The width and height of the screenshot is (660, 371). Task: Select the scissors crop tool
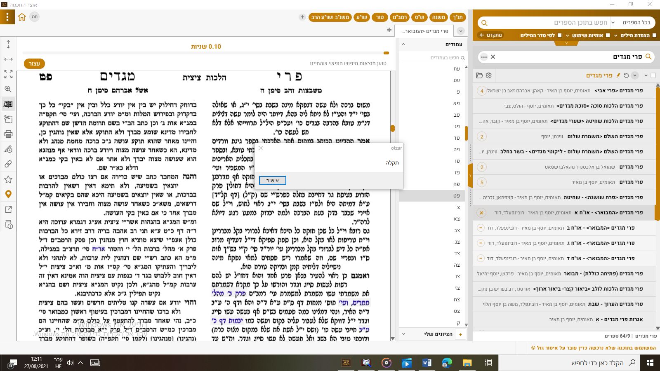pyautogui.click(x=8, y=119)
